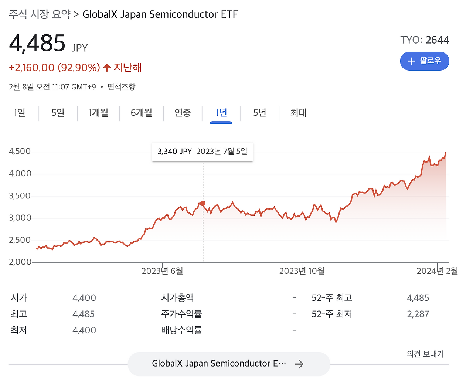This screenshot has height=381, width=473.
Task: Keep the 1년 tab selected
Action: [x=221, y=113]
